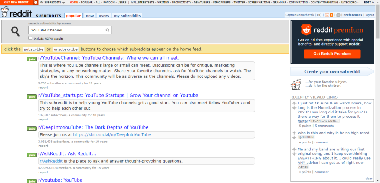Screen dimensions: 380x183
Task: Expand the My Subreddits dropdown
Action: (52, 3)
